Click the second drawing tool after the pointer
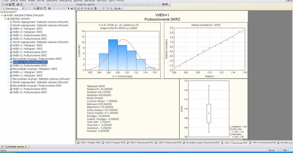 tap(75, 8)
